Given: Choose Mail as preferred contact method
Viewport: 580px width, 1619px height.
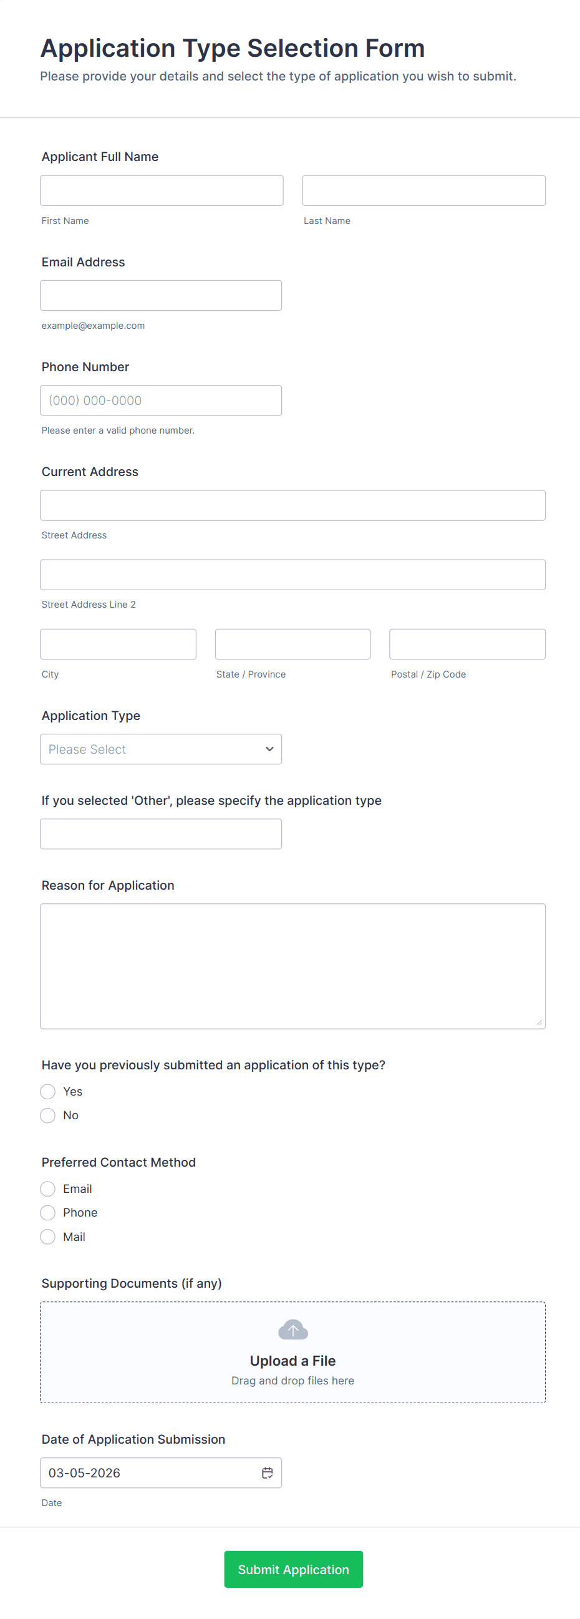Looking at the screenshot, I should [48, 1237].
